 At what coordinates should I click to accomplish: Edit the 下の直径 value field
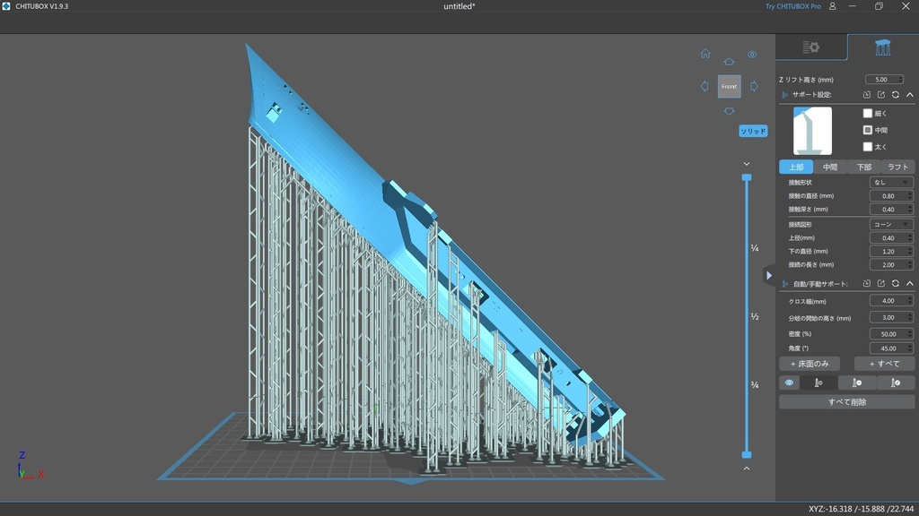[891, 252]
